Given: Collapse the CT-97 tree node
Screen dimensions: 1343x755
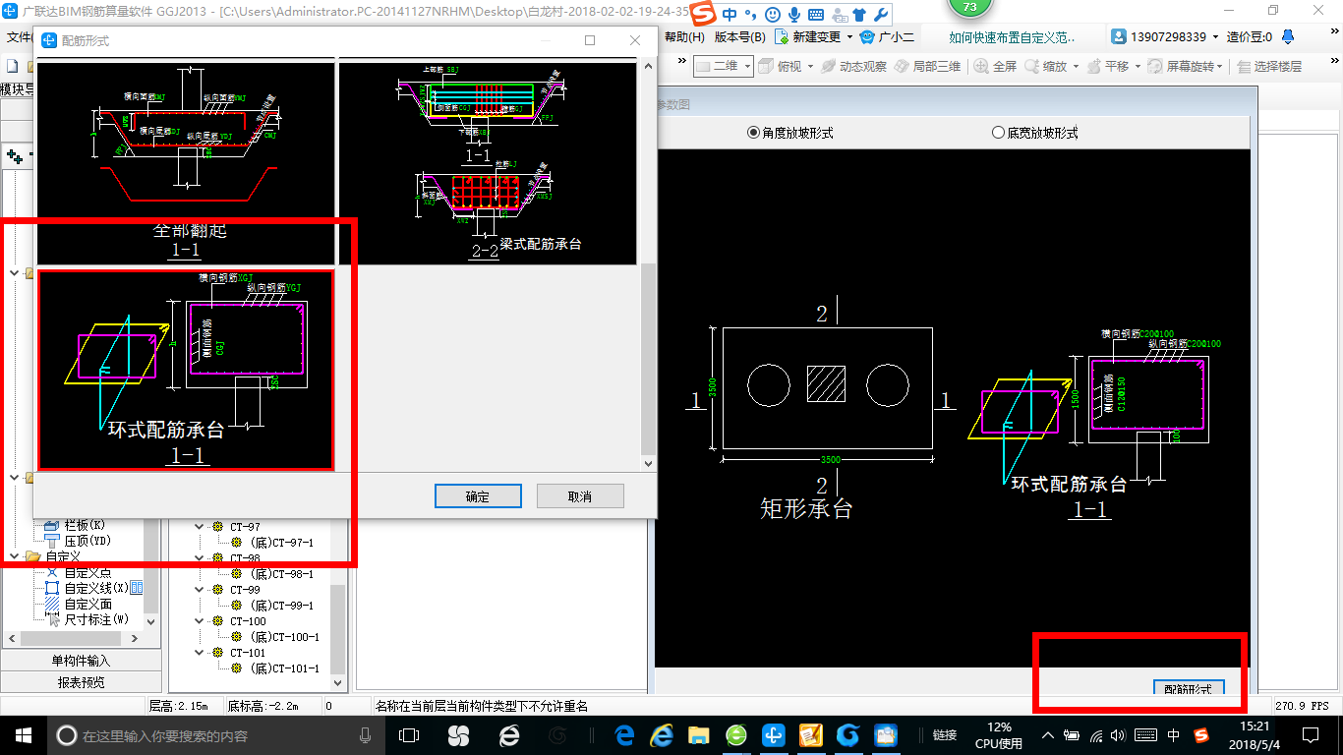Looking at the screenshot, I should pos(201,527).
